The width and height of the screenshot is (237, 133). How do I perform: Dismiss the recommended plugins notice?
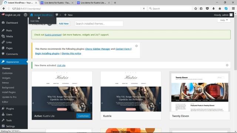(137, 46)
